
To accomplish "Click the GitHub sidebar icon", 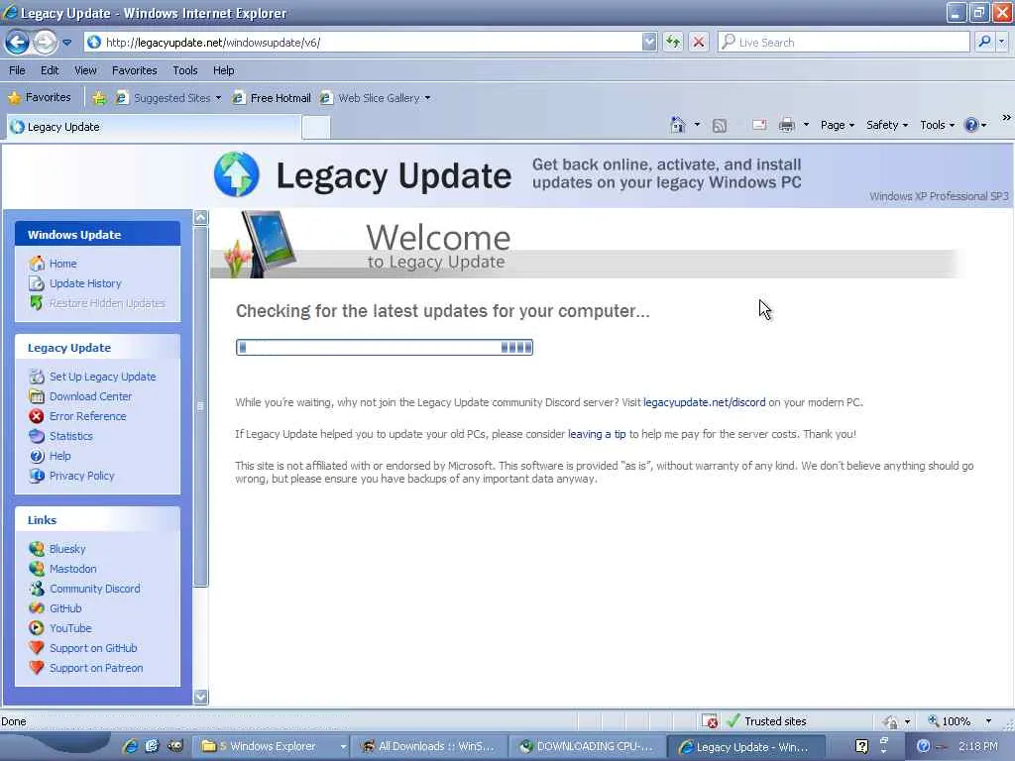I will [x=37, y=608].
